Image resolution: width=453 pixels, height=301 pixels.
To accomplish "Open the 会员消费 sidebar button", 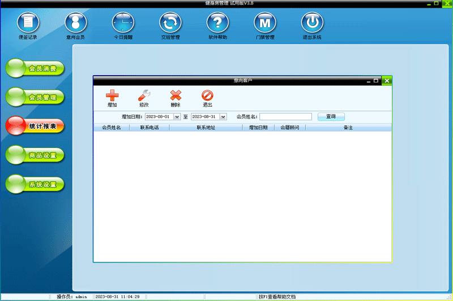I will click(35, 68).
